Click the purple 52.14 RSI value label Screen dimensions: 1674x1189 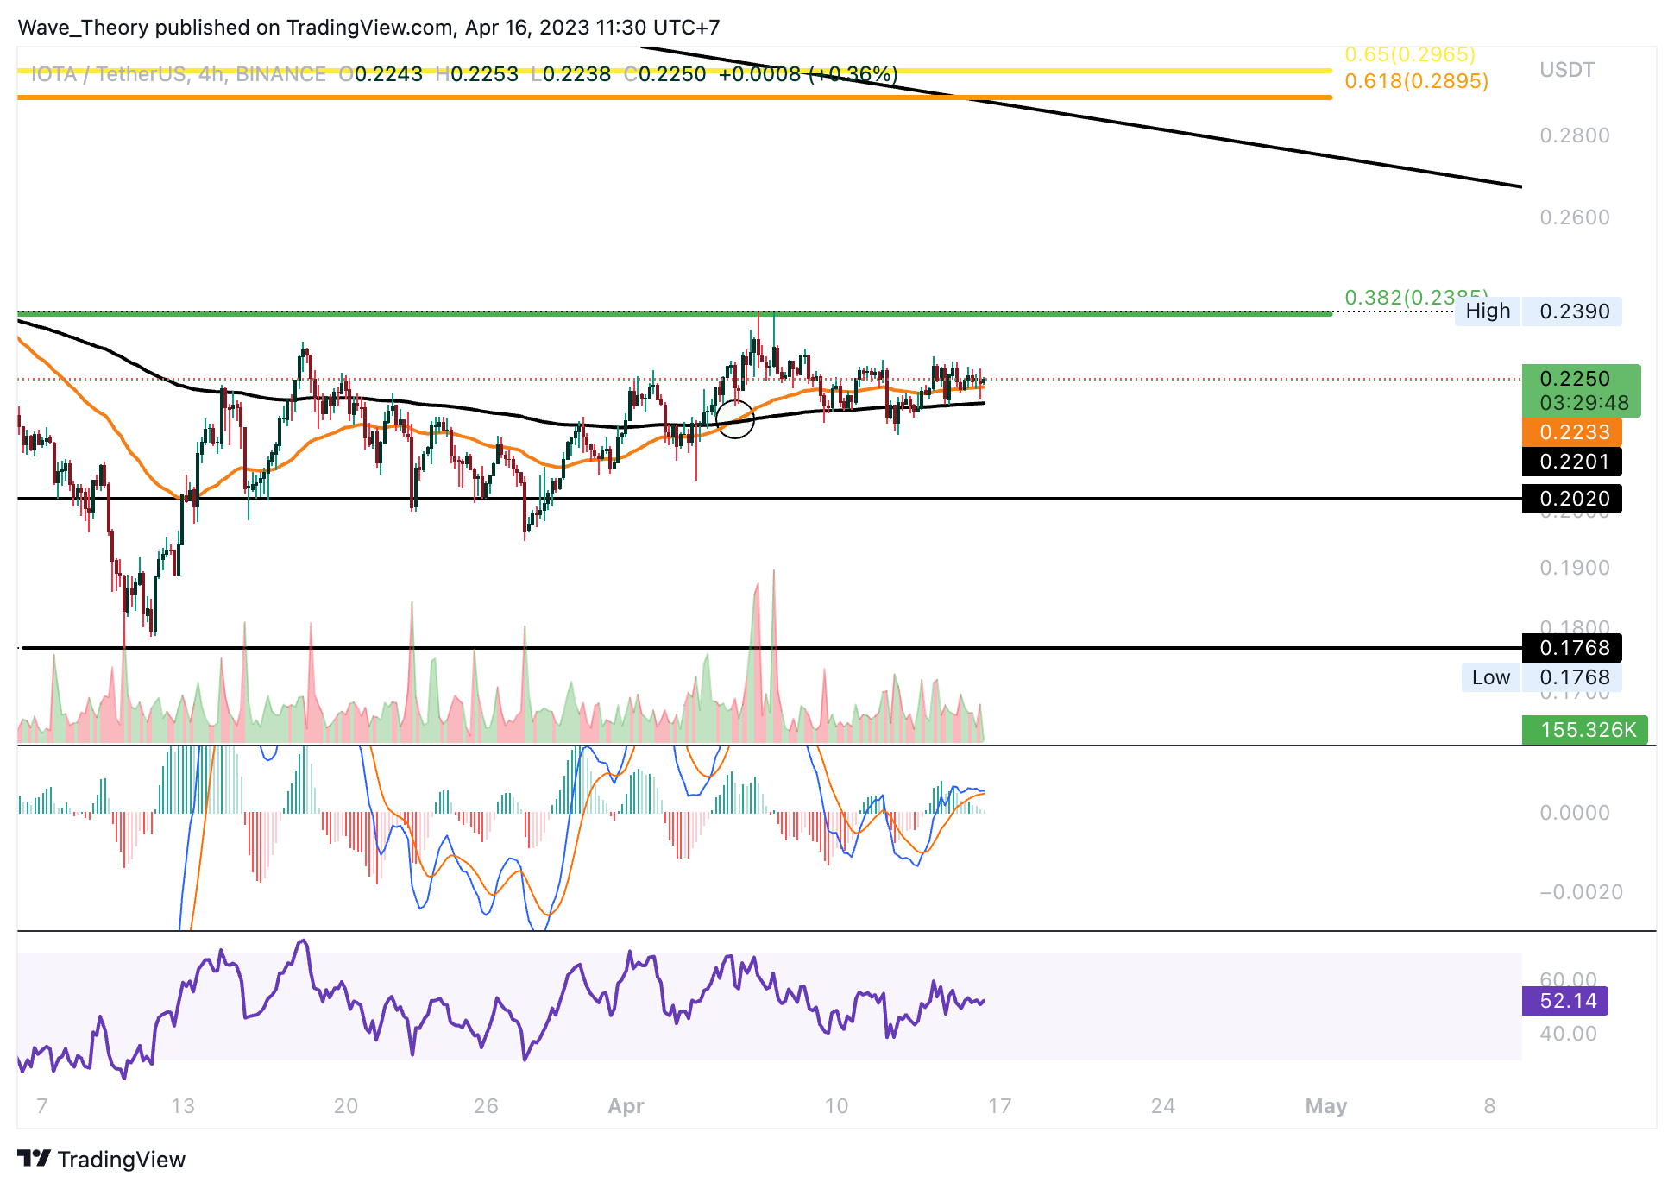[x=1565, y=1001]
